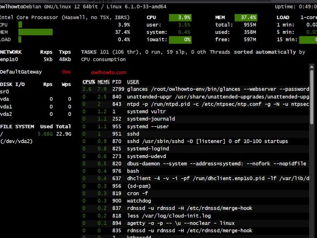Image resolution: width=317 pixels, height=238 pixels.
Task: Click the vda disk entry
Action: point(5,99)
